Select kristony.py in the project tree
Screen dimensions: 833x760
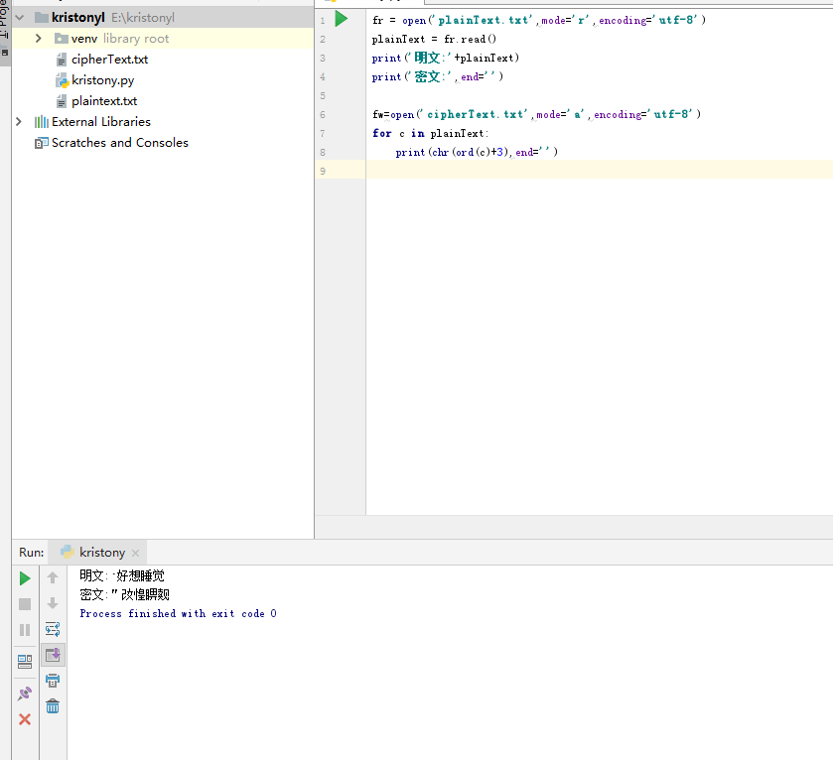pos(102,80)
